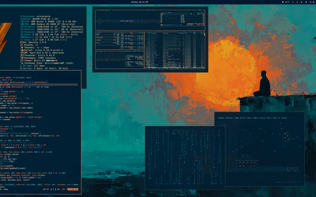Image resolution: width=316 pixels, height=197 pixels.
Task: Click the motherboard icon beside Mobo row
Action: pyautogui.click(x=23, y=19)
